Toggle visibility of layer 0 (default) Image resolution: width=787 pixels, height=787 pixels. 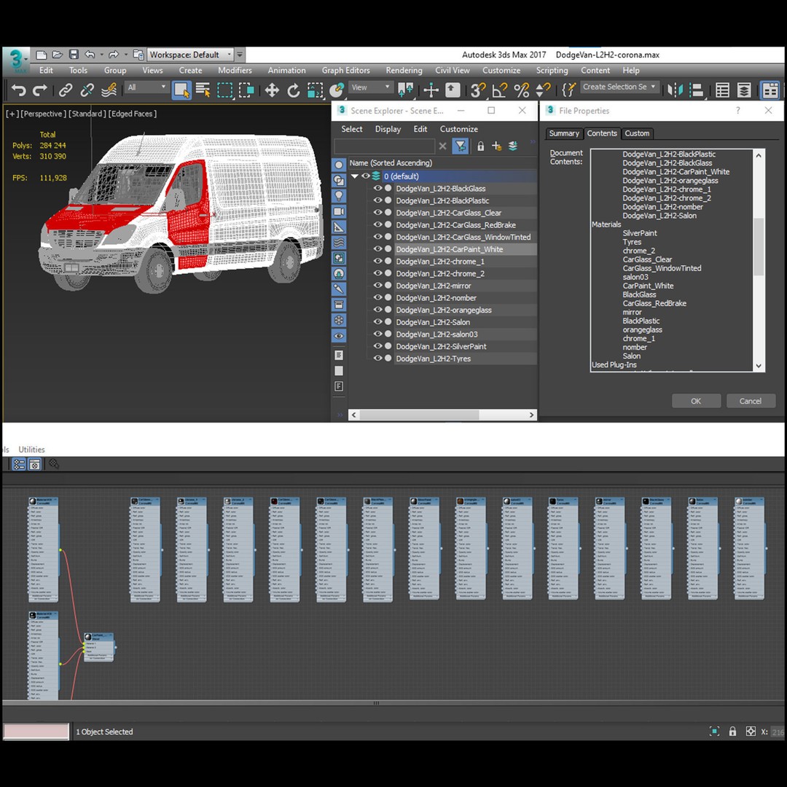point(366,176)
